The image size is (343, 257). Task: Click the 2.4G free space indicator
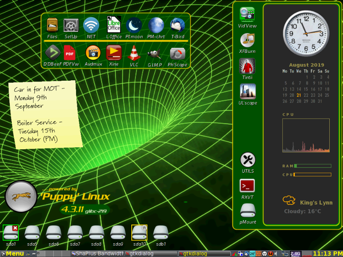coord(296,254)
